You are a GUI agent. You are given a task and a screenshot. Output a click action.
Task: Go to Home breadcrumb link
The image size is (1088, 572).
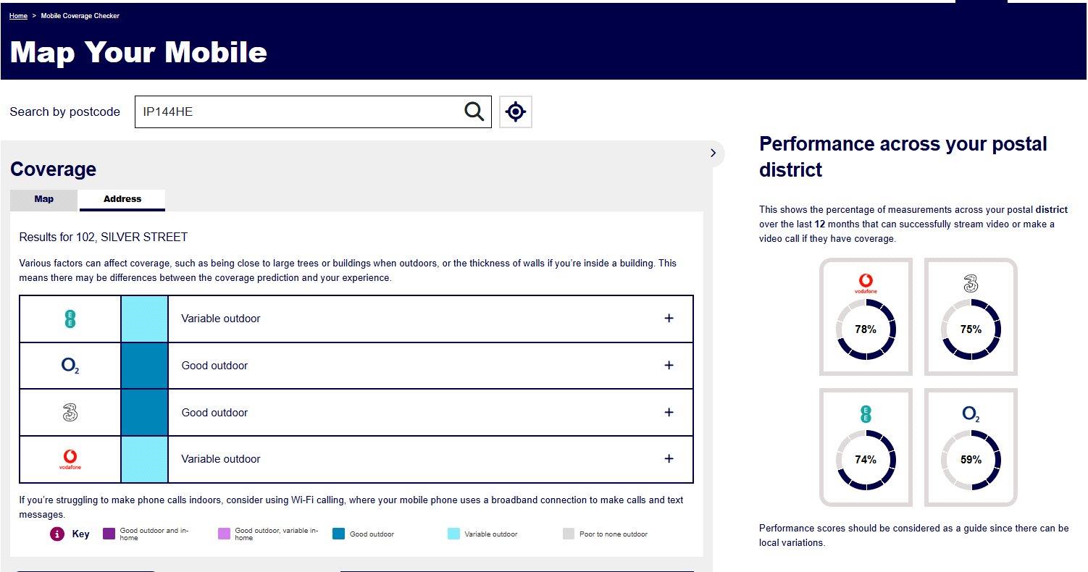(x=18, y=16)
